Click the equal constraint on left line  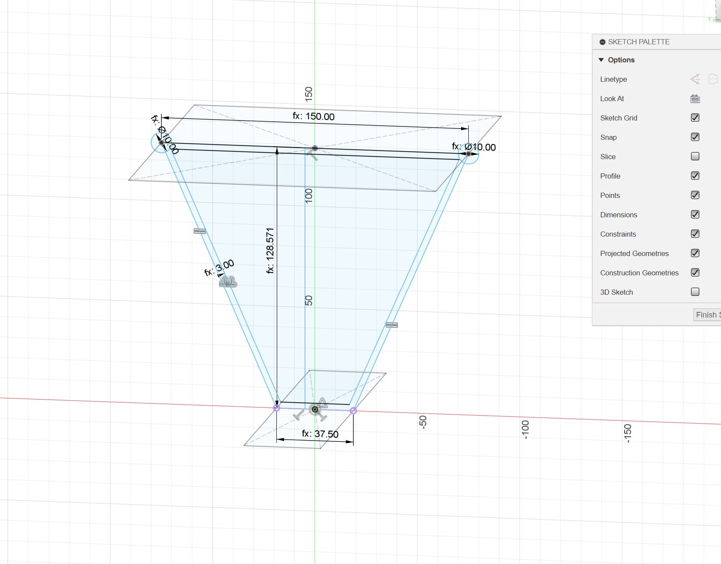200,231
